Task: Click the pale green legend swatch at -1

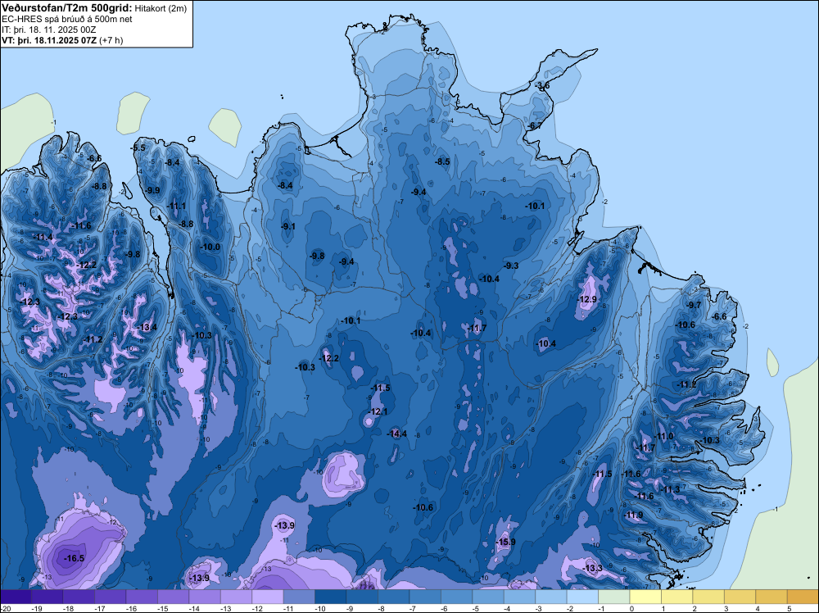Action: pyautogui.click(x=613, y=597)
